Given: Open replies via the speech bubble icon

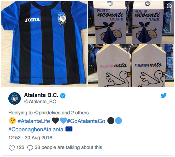Looking at the screenshot, I should 30,148.
